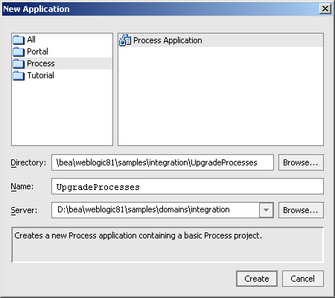Browse for the Directory location
Viewport: 335px width, 298px height.
point(301,162)
